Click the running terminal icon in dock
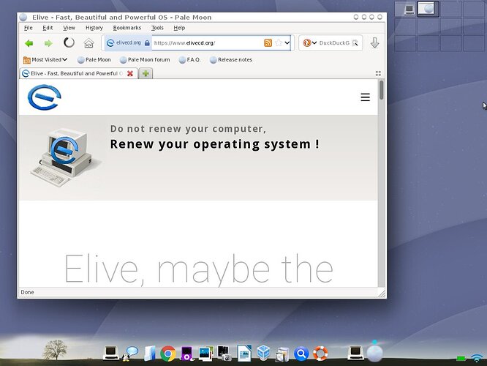 tap(355, 353)
